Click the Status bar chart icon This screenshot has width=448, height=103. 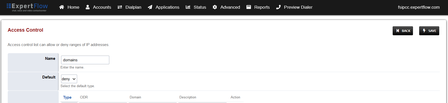[188, 7]
